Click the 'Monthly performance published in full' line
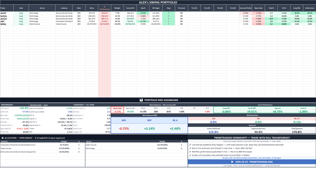 (x=222, y=152)
